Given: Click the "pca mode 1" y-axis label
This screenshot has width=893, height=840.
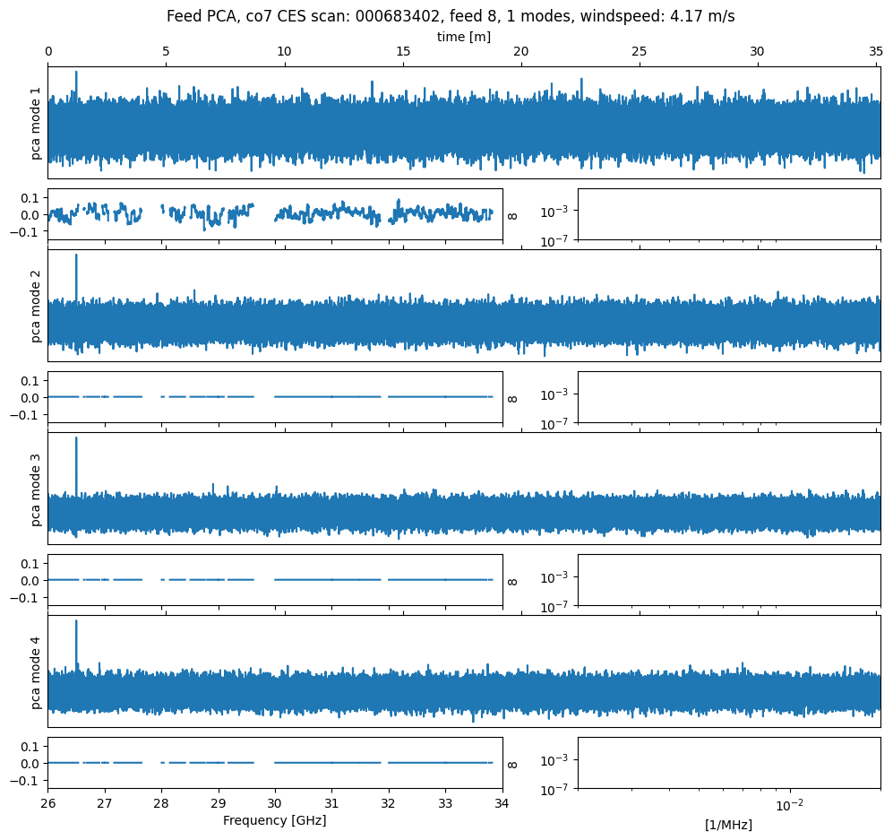Looking at the screenshot, I should click(36, 123).
